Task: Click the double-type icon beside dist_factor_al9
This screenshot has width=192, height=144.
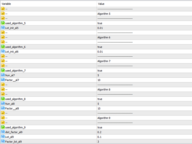Action: click(3, 132)
